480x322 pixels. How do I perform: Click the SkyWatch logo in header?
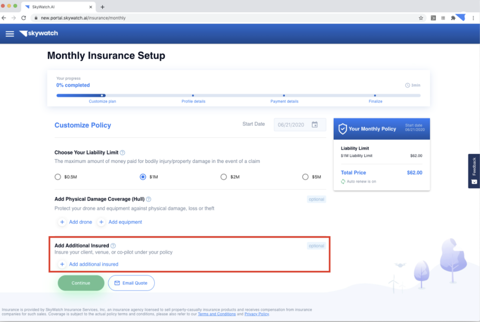click(39, 33)
